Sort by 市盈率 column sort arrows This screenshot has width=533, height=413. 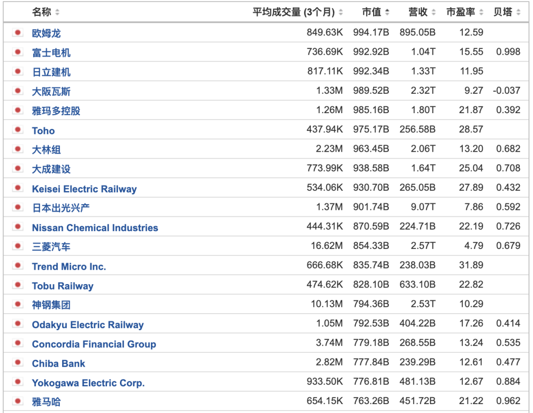(481, 12)
